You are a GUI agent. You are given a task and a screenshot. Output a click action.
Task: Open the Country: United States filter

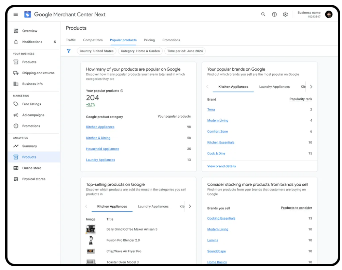coord(96,51)
